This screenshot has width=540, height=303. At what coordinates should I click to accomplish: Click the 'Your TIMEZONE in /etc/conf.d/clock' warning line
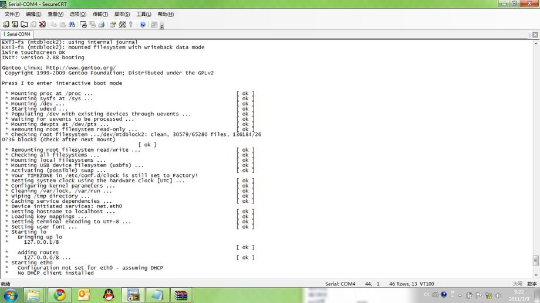click(104, 175)
